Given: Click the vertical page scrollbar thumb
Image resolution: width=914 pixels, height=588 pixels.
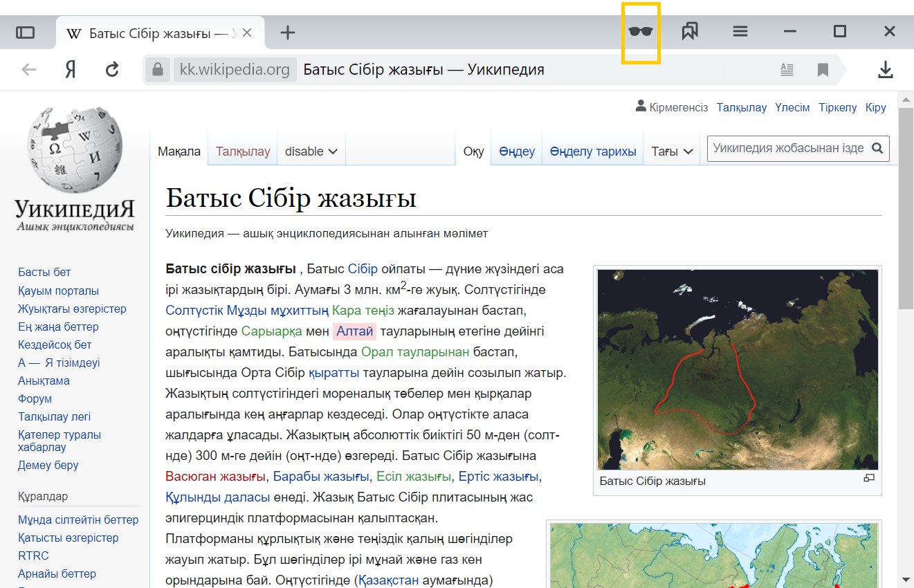Looking at the screenshot, I should pyautogui.click(x=906, y=208).
